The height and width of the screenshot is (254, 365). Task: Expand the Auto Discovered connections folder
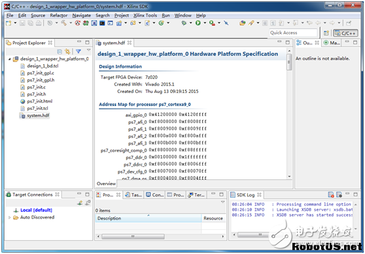coord(10,217)
